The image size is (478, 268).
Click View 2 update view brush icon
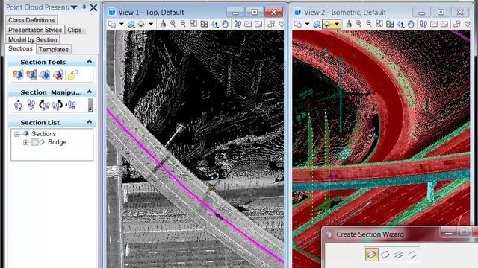(349, 24)
